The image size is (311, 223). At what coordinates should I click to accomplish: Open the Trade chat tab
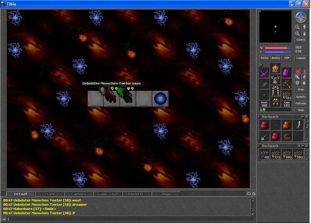click(50, 194)
